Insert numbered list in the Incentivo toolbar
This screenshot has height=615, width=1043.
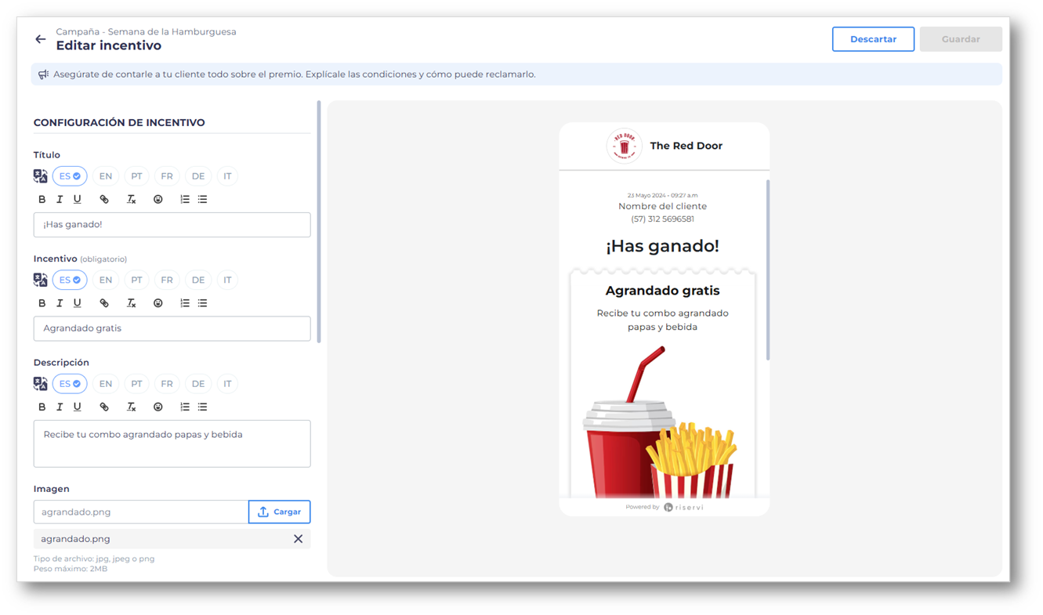click(185, 303)
